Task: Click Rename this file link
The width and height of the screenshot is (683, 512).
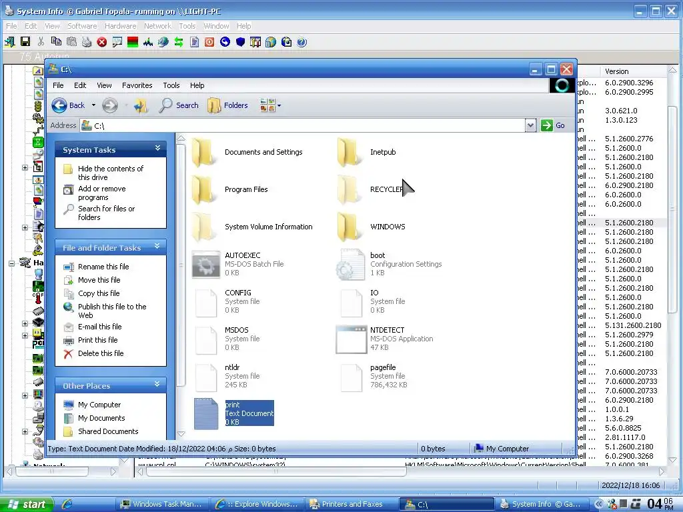Action: (x=103, y=267)
